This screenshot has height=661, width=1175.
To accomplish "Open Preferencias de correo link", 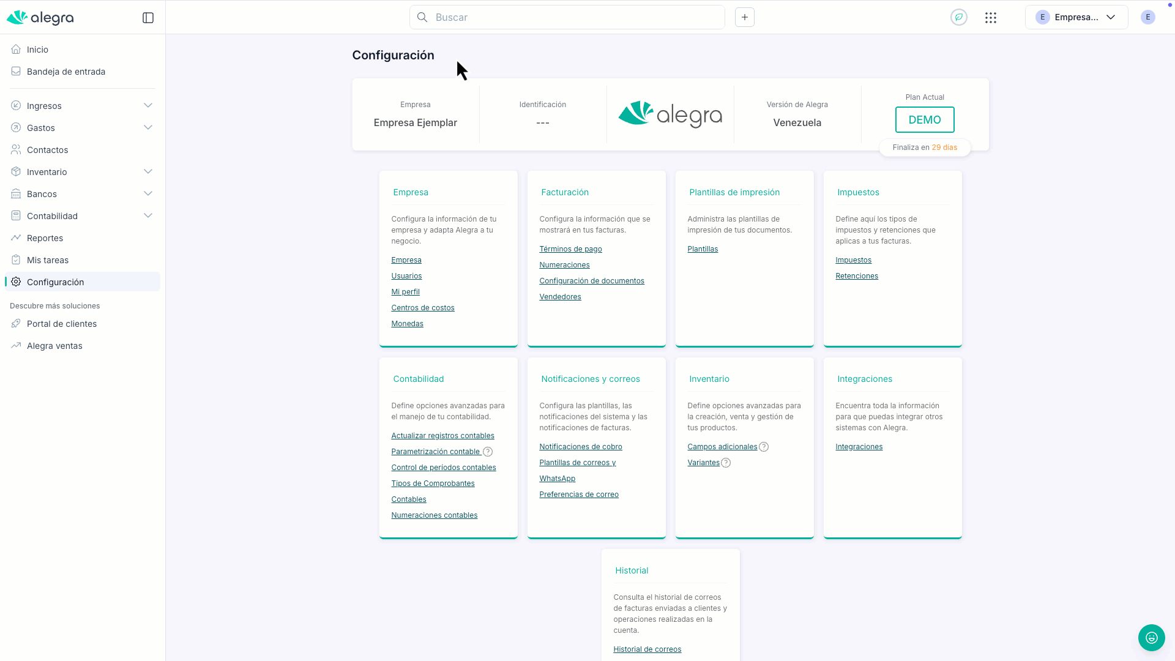I will coord(579,495).
